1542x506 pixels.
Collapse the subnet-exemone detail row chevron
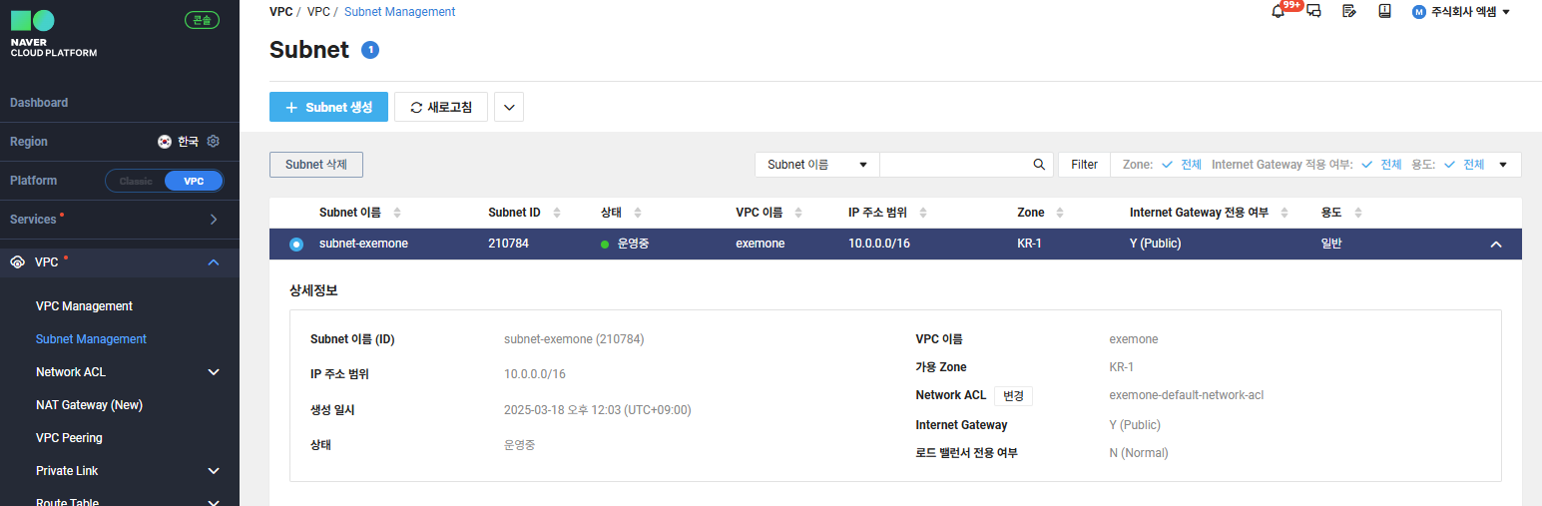click(x=1495, y=245)
